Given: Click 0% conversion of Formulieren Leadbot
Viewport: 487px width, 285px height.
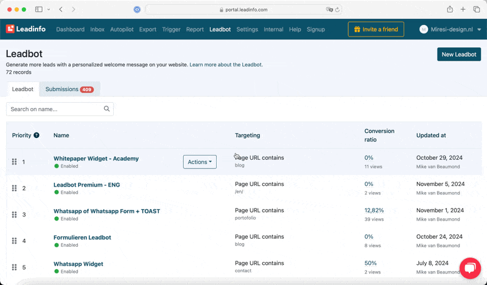Looking at the screenshot, I should tap(369, 236).
